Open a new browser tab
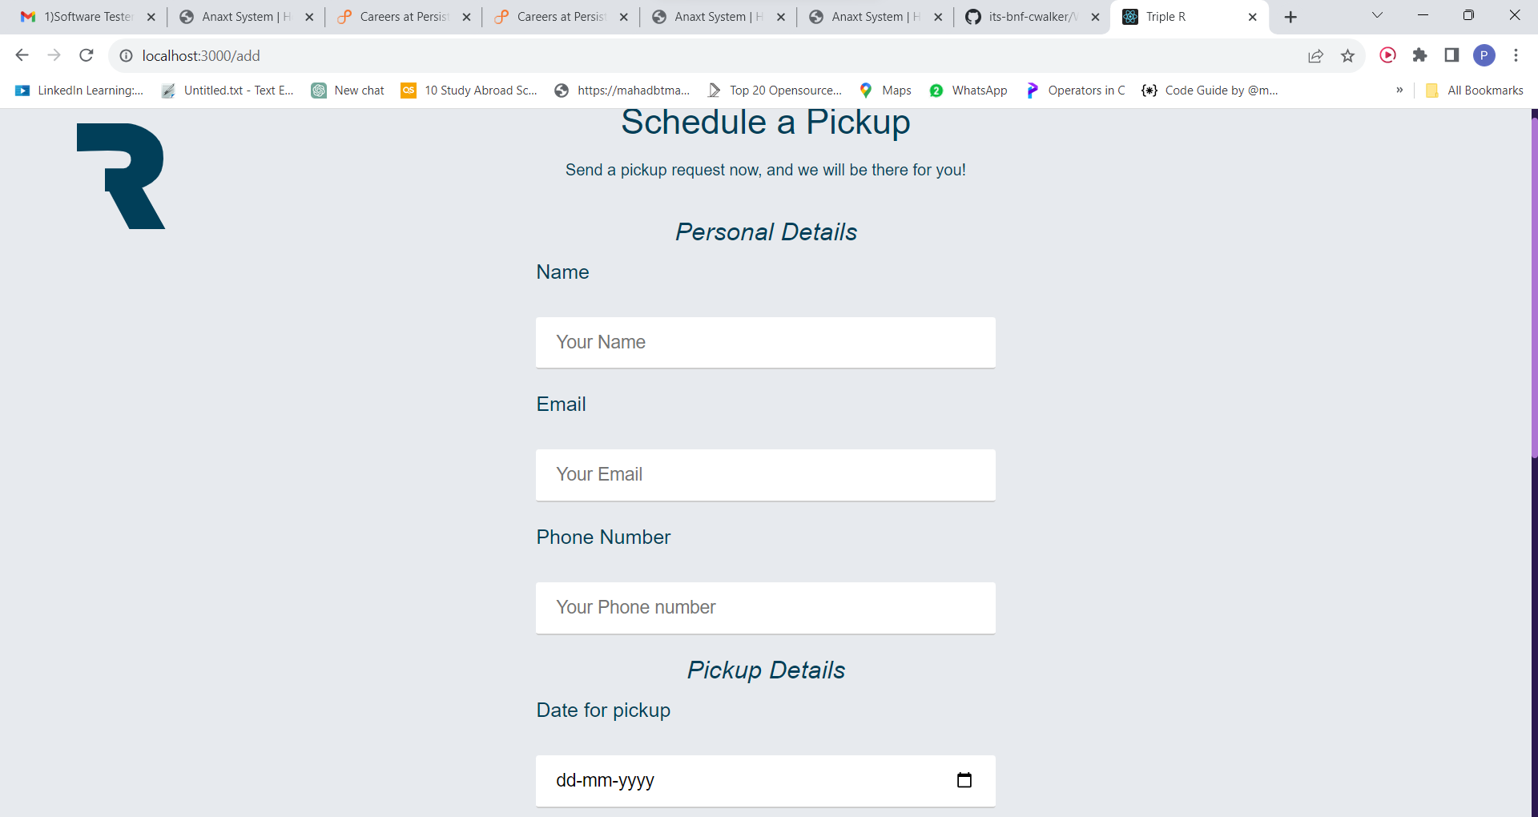This screenshot has width=1538, height=817. point(1290,16)
